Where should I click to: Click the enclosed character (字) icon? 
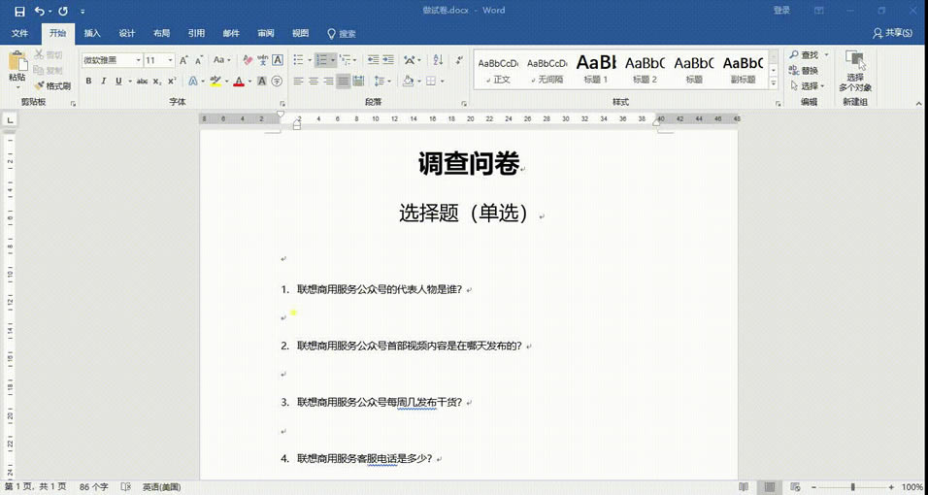(277, 82)
